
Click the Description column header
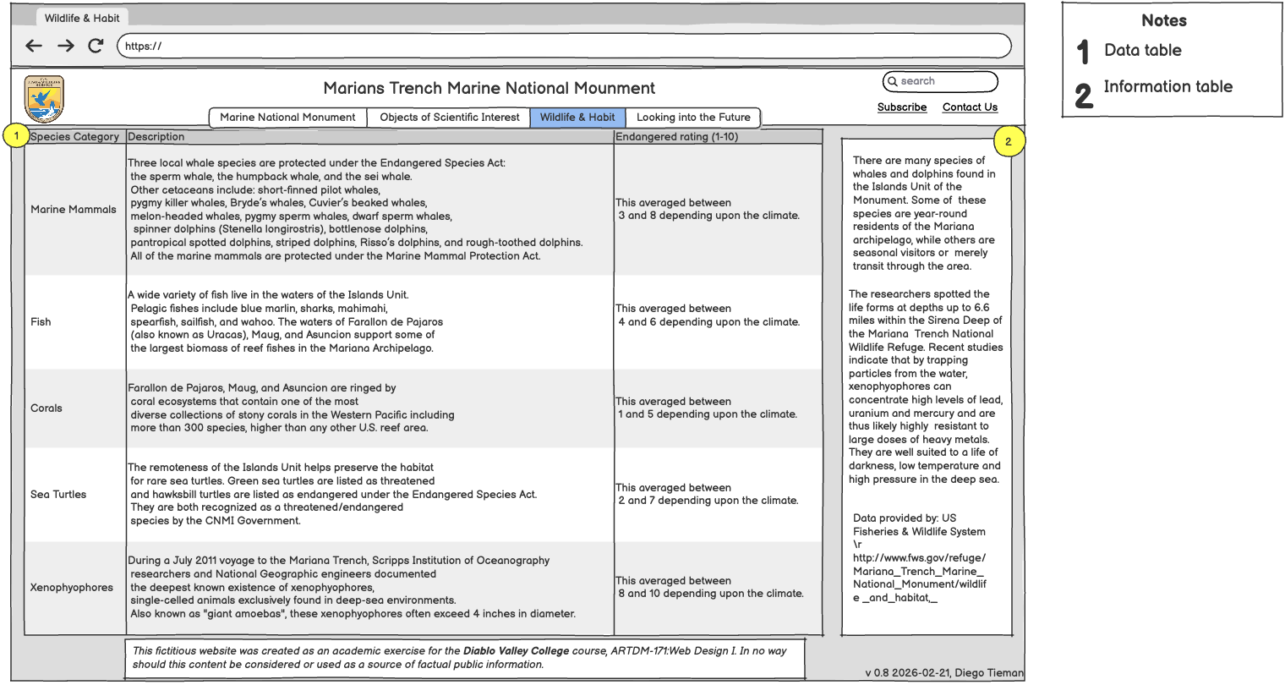point(156,136)
